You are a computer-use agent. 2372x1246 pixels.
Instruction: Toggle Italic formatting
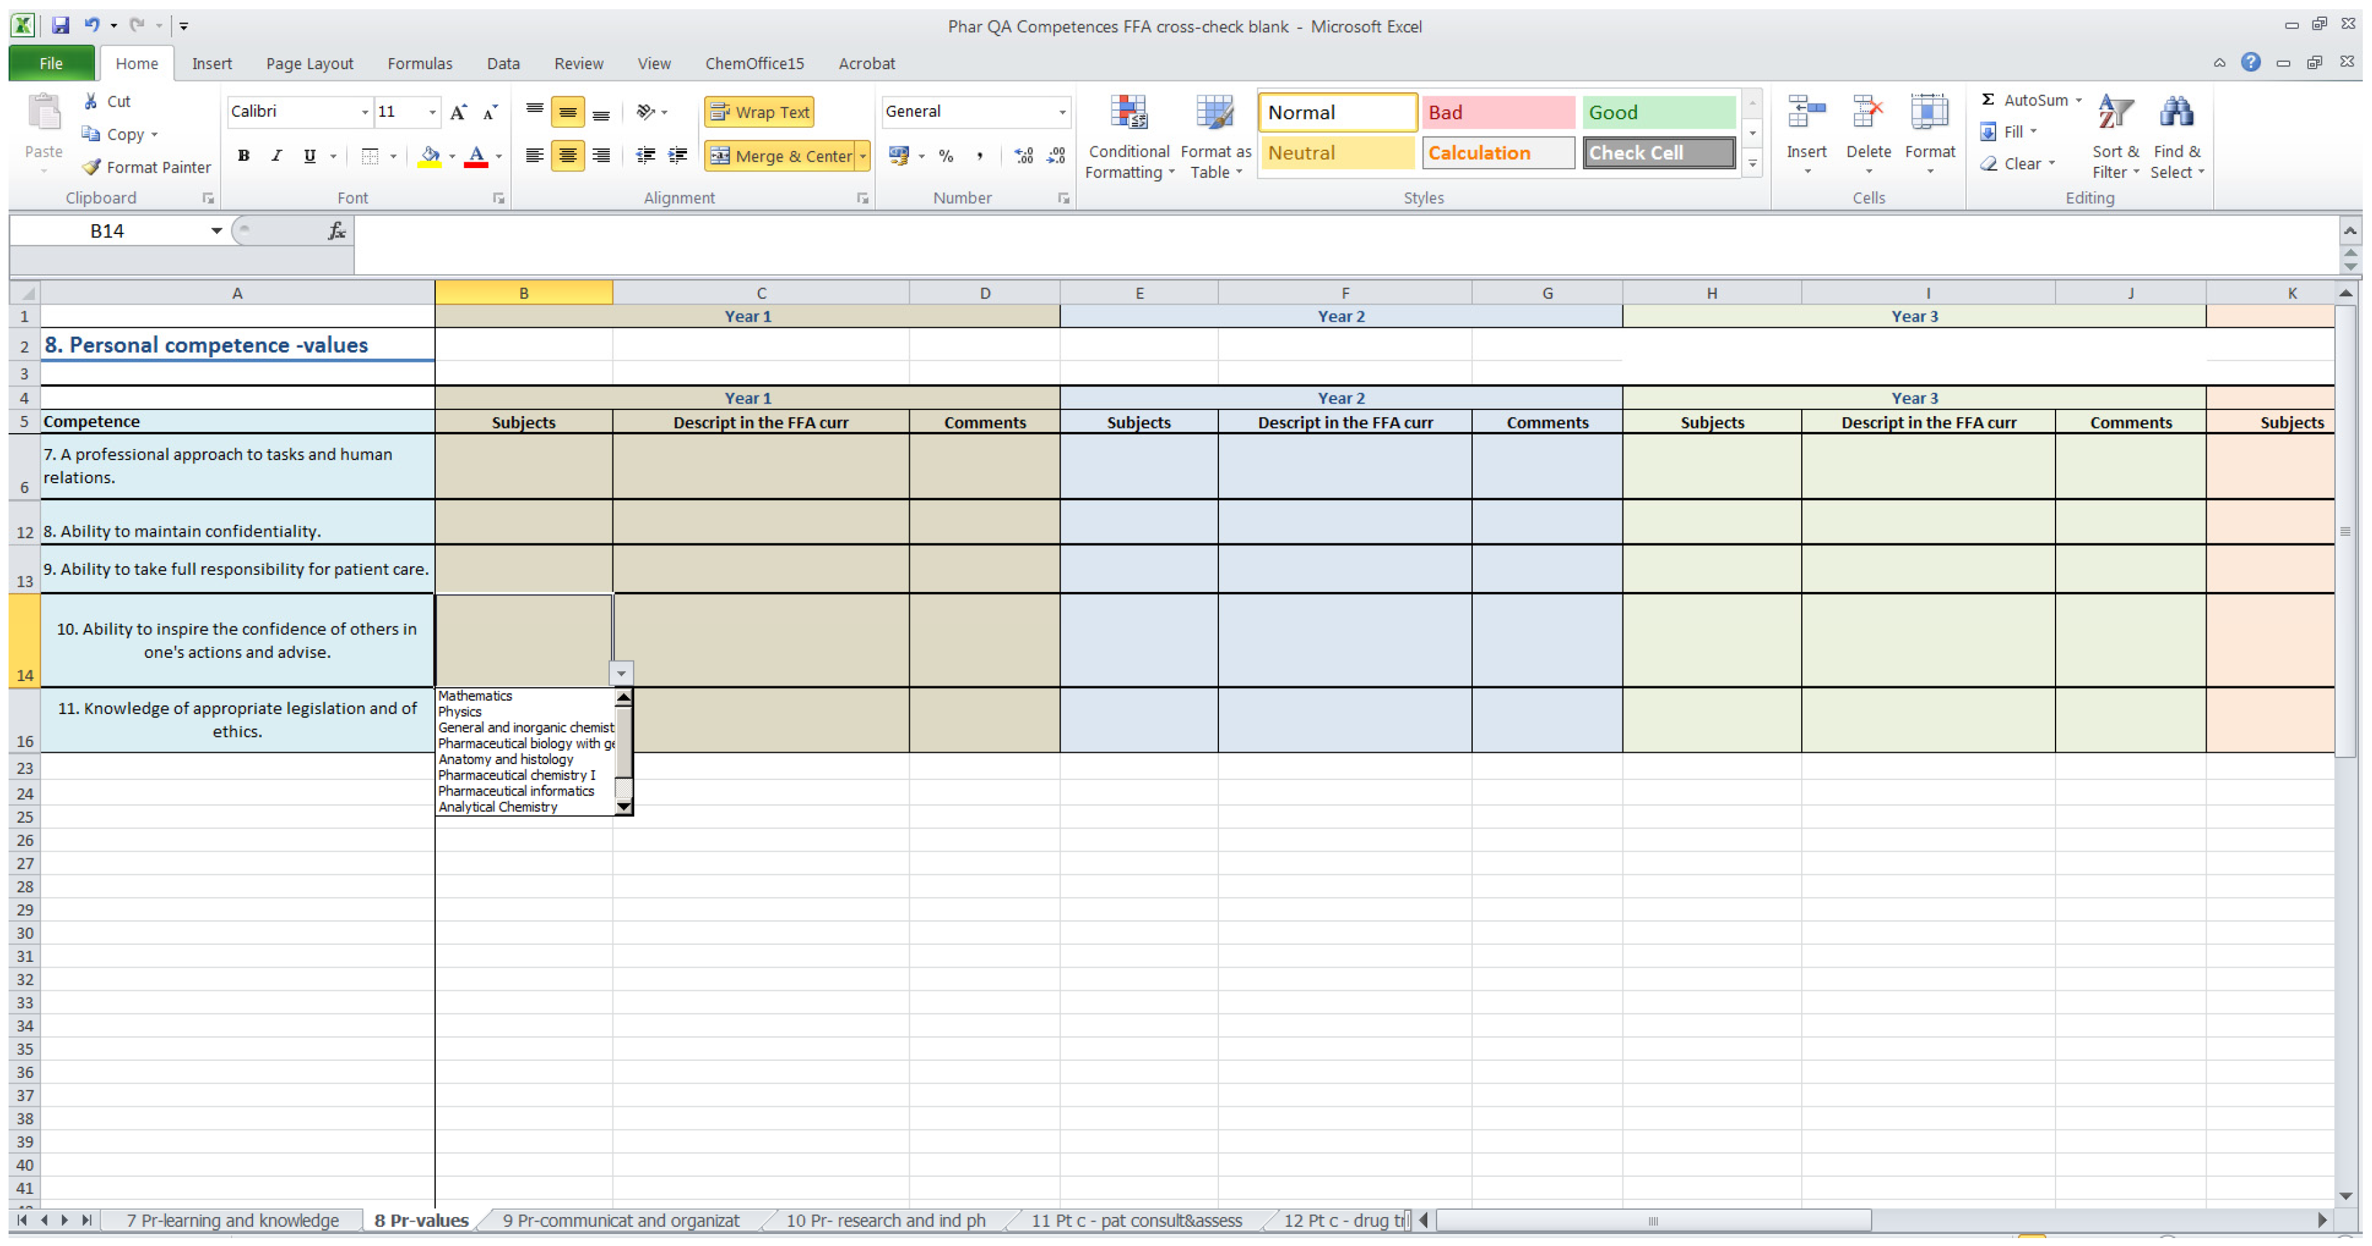276,156
